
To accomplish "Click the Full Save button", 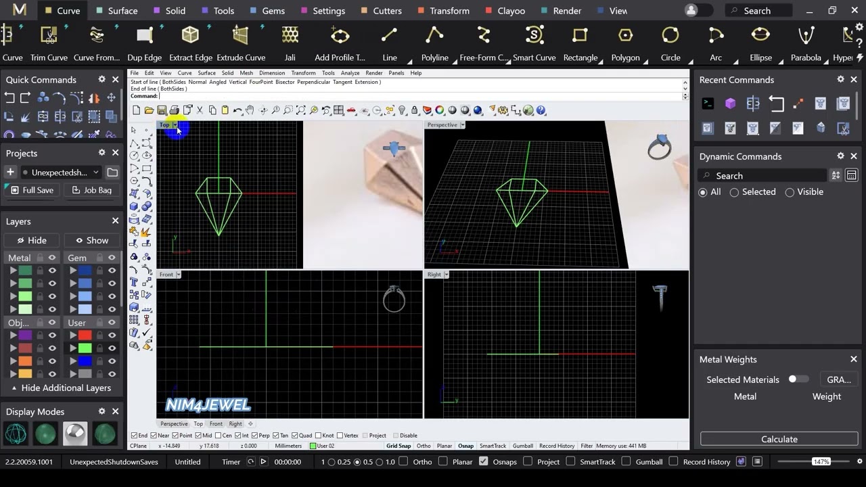I will (x=33, y=190).
